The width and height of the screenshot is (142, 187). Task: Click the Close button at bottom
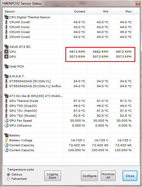[x=130, y=176]
